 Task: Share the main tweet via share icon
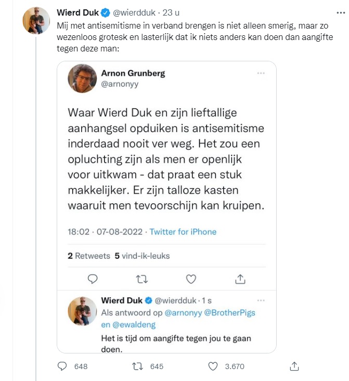pyautogui.click(x=294, y=366)
